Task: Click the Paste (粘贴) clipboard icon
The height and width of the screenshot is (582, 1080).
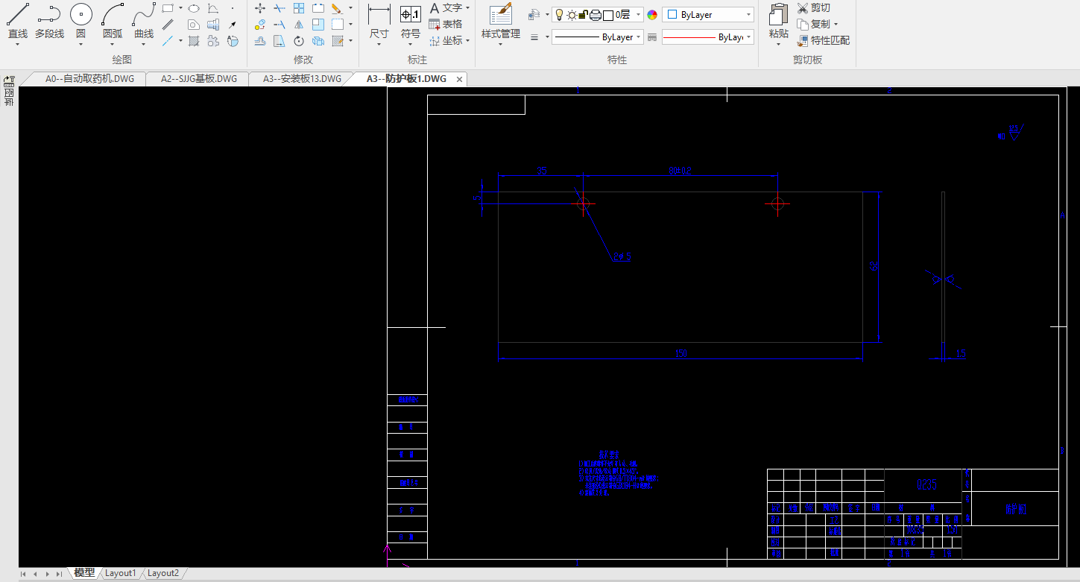Action: pos(778,21)
